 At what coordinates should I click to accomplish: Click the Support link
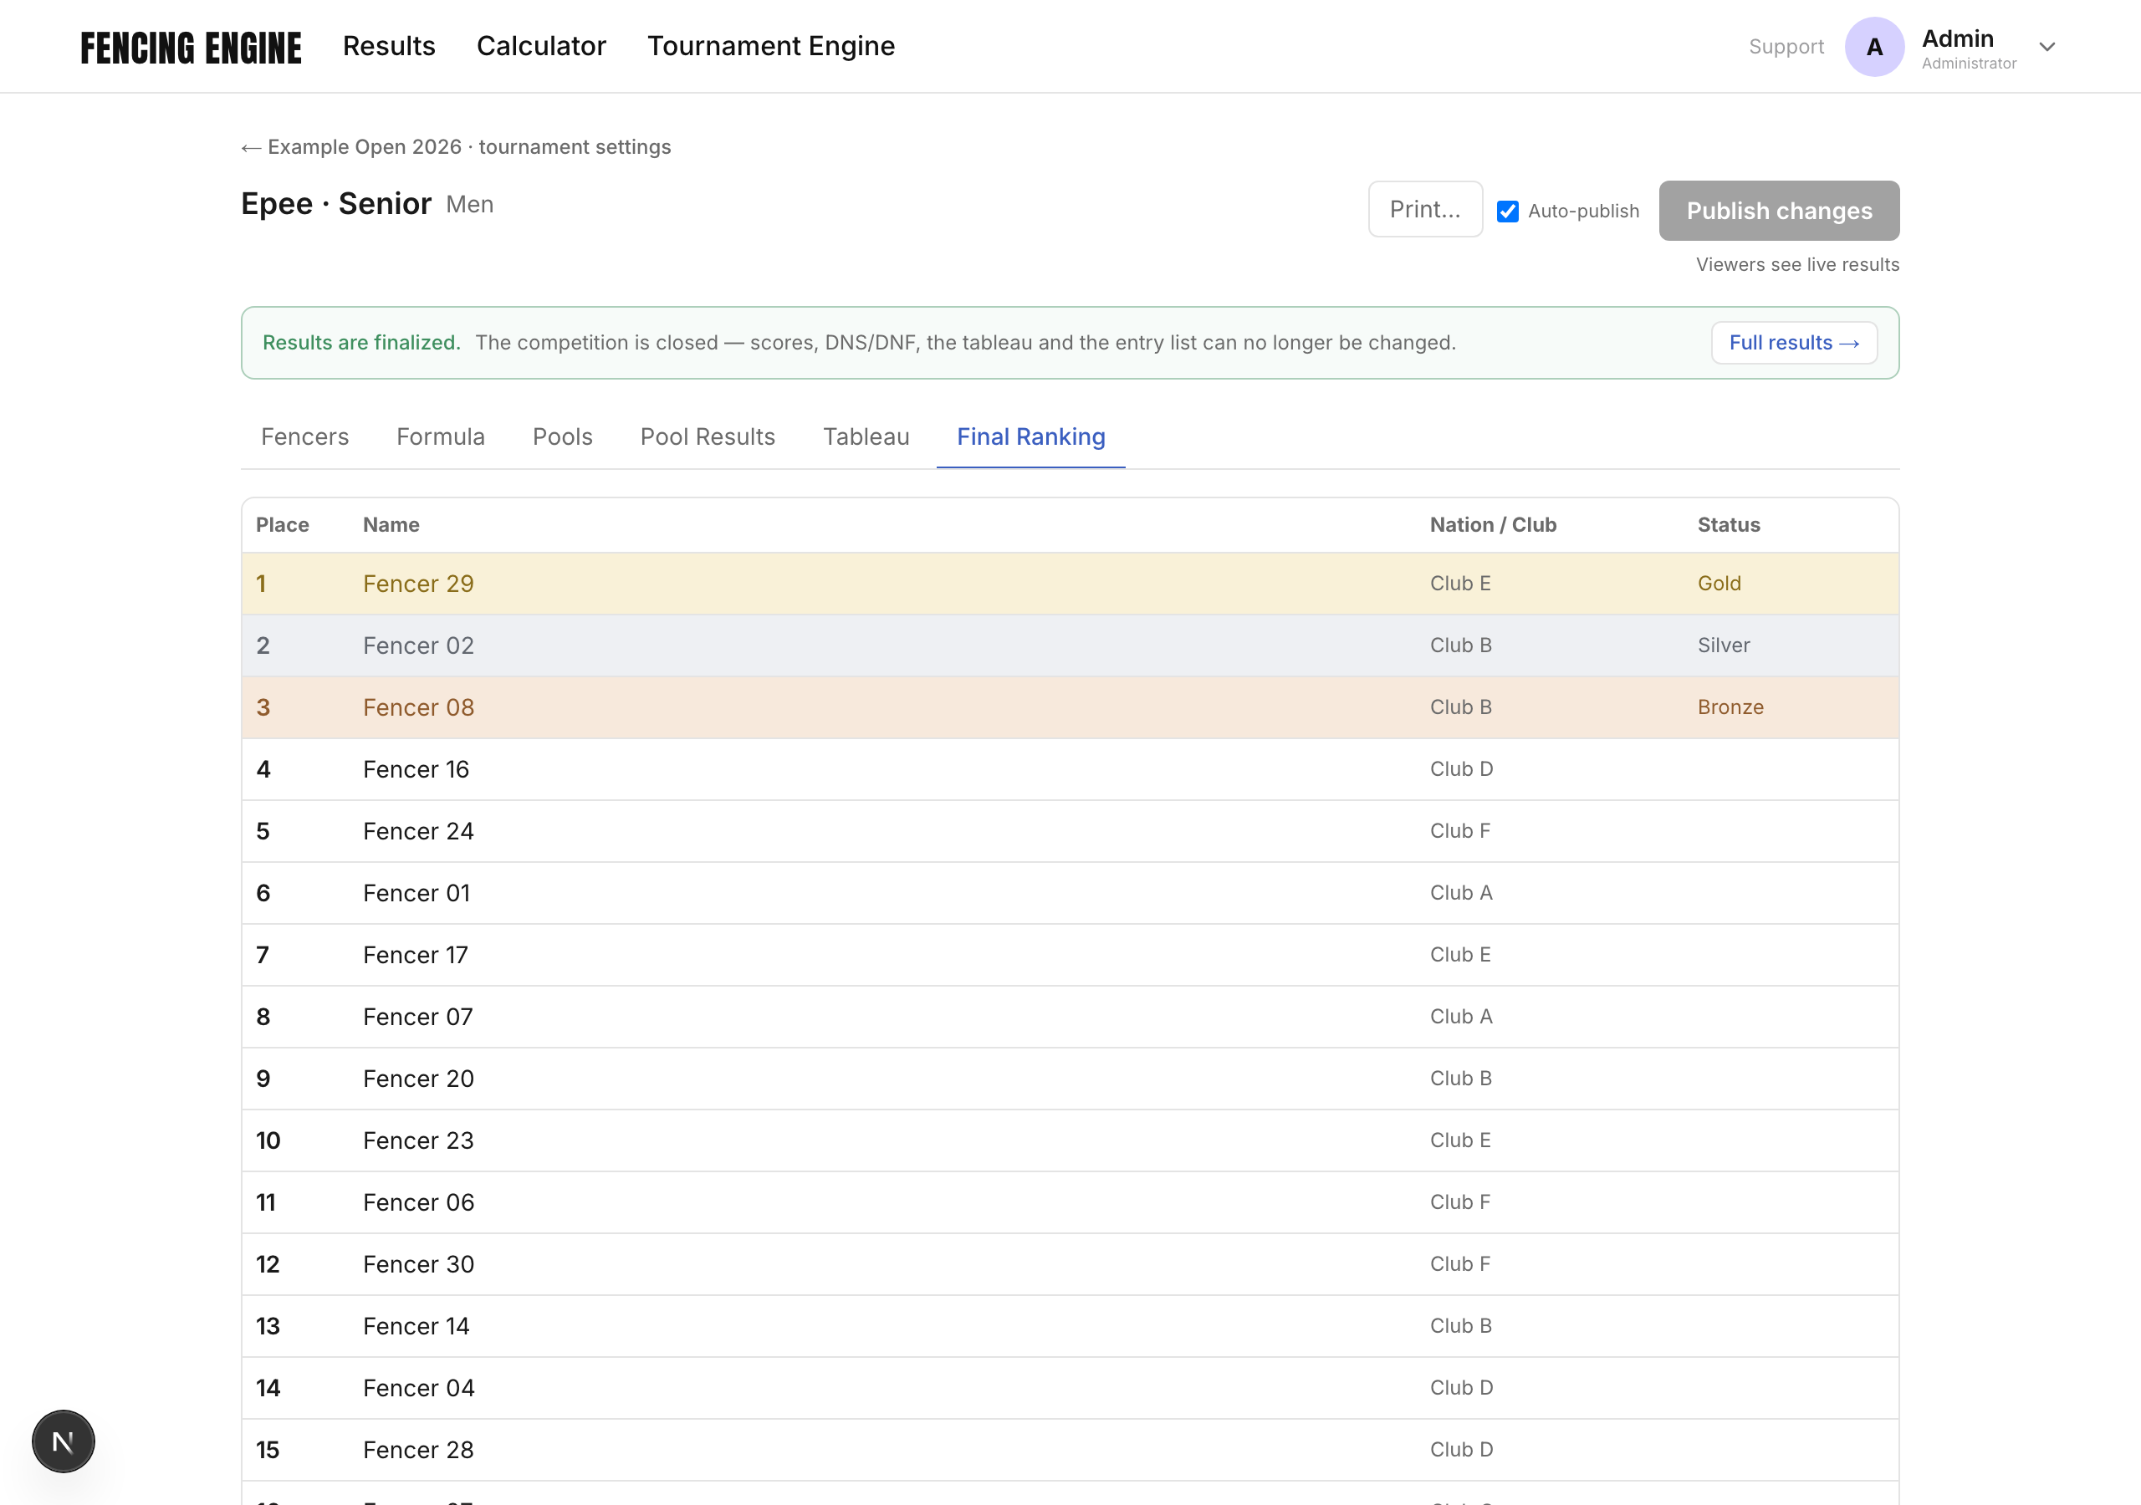click(x=1786, y=47)
